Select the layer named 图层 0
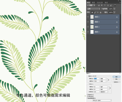 click(97, 32)
